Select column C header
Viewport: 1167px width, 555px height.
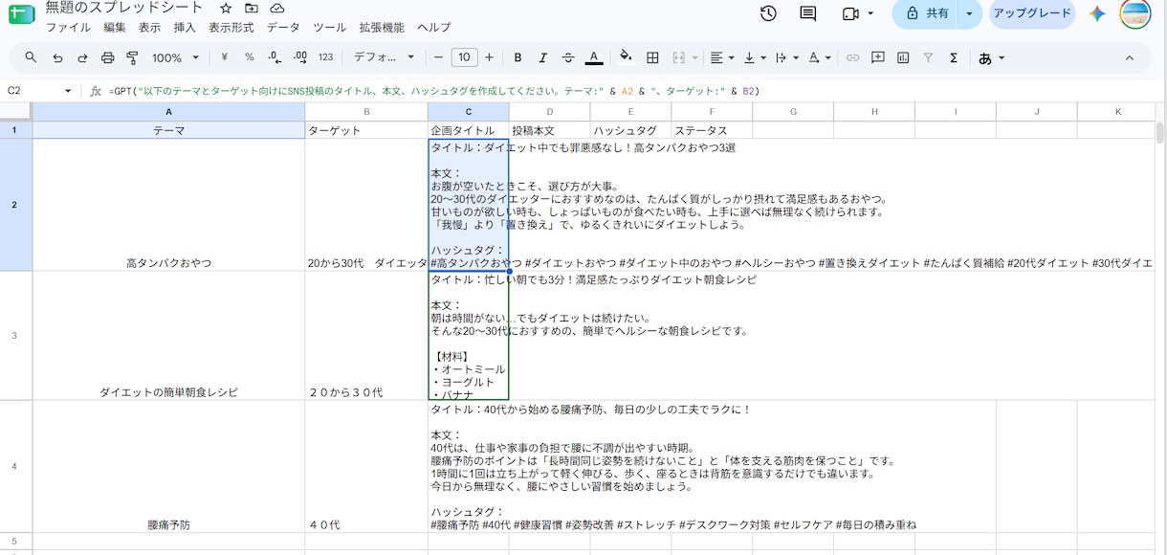468,112
